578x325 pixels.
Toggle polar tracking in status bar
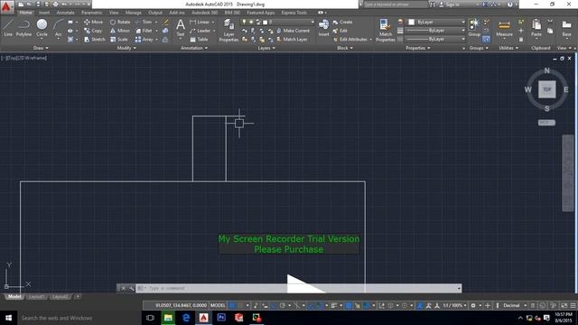pos(283,305)
